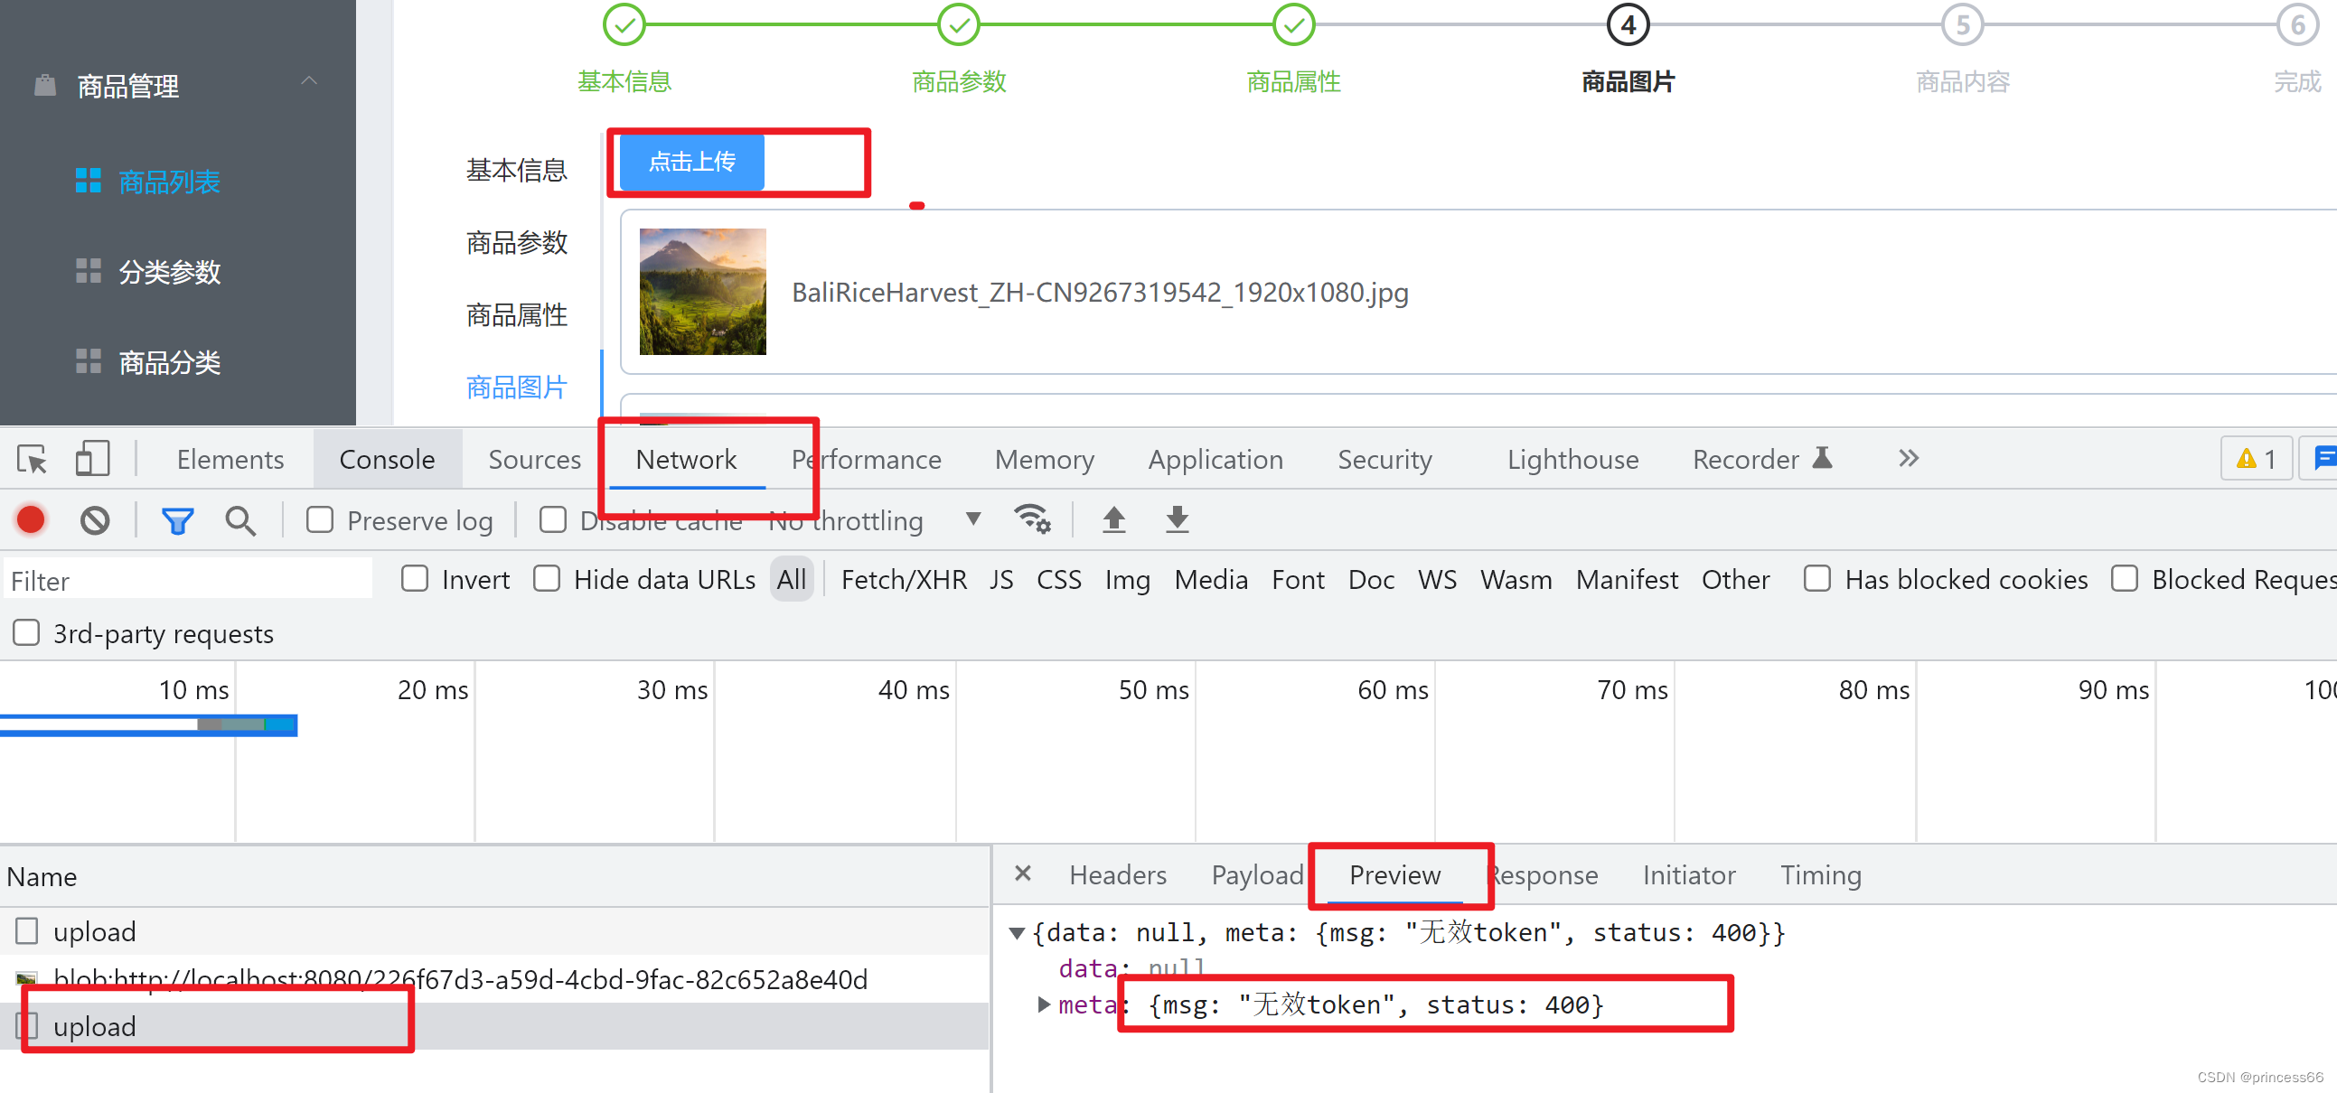Toggle the network filter funnel icon
The image size is (2337, 1093).
coord(177,520)
